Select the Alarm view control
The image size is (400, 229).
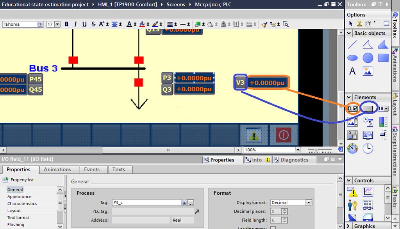352,192
